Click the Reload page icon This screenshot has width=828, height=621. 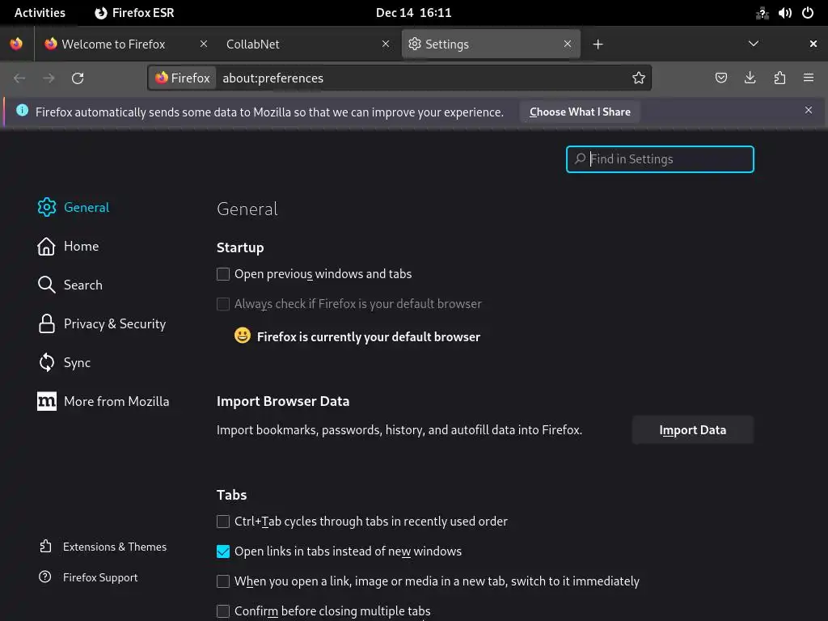pyautogui.click(x=78, y=78)
